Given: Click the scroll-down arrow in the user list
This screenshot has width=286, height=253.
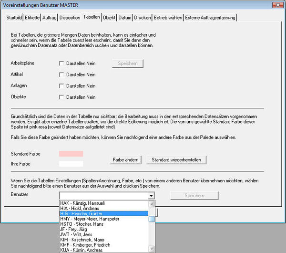Looking at the screenshot, I should [152, 249].
